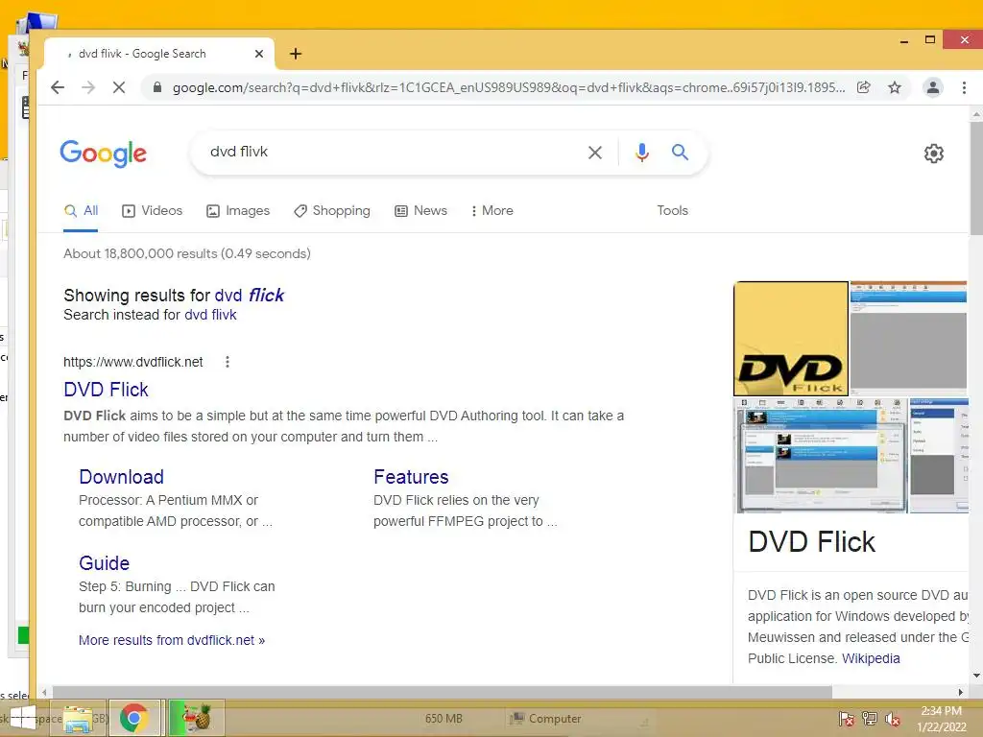Image resolution: width=983 pixels, height=737 pixels.
Task: Expand the More search categories menu
Action: [x=492, y=211]
